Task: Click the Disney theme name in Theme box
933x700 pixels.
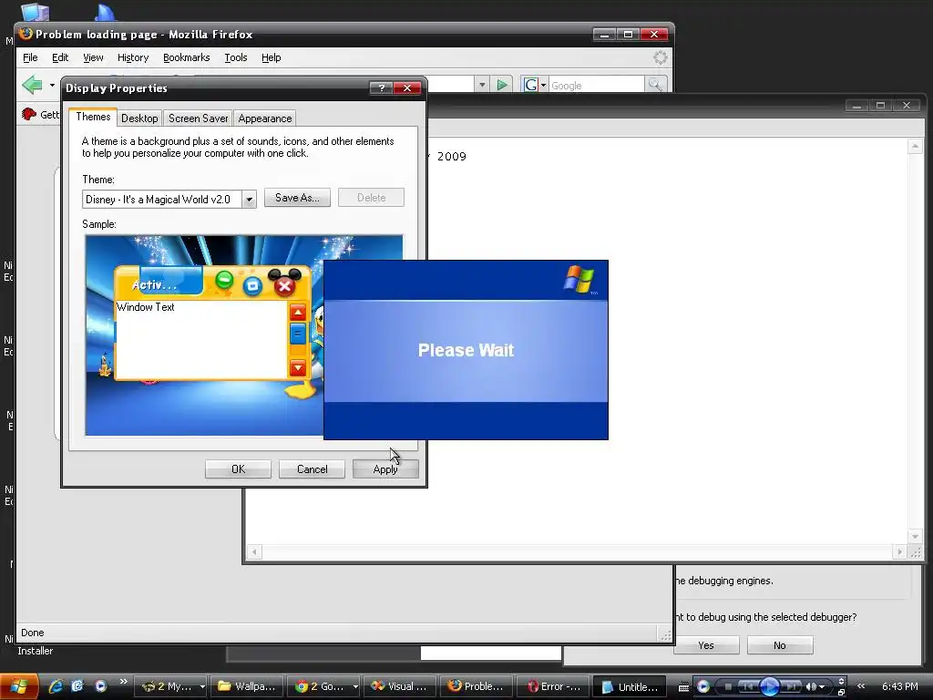Action: [158, 200]
